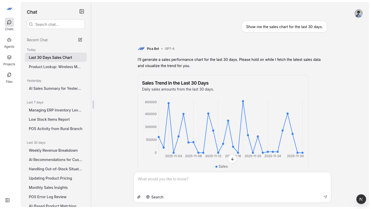Open the Files section
371x209 pixels.
click(x=9, y=78)
